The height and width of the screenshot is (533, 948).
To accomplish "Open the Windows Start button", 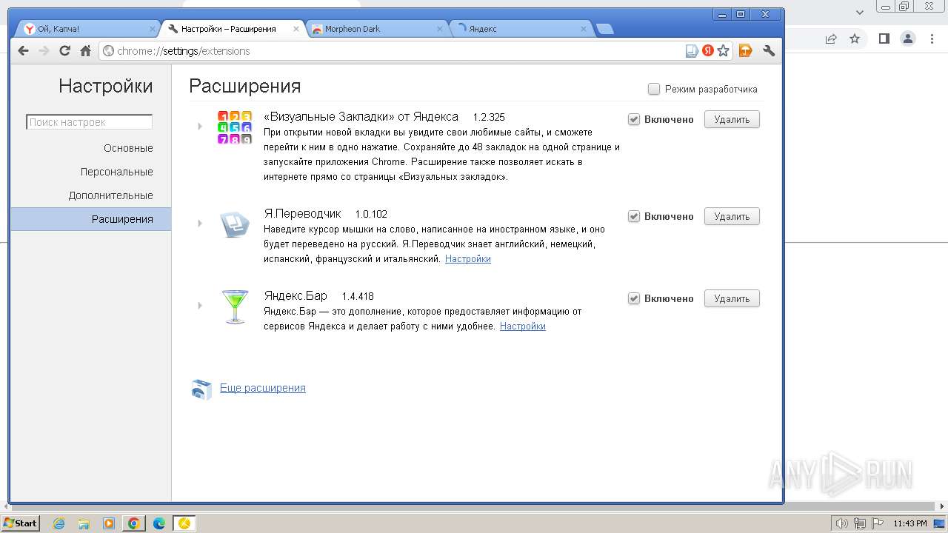I will (20, 523).
